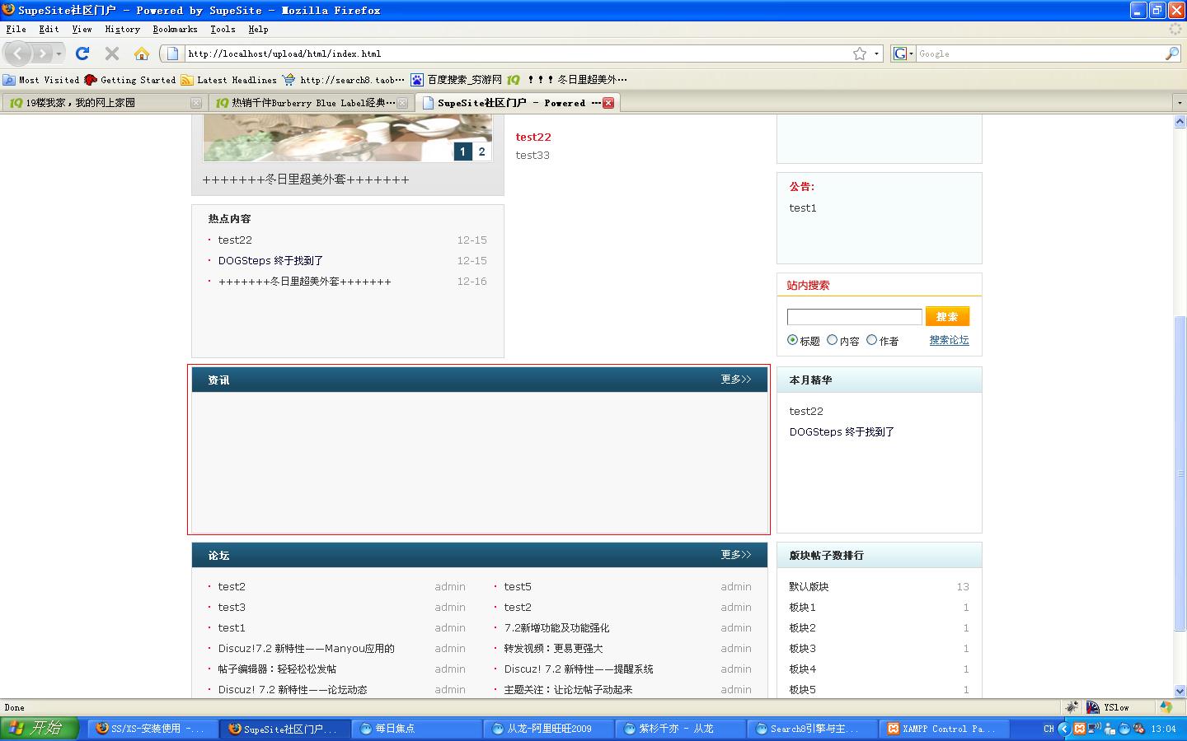
Task: Go forward with the Forward arrow button
Action: [42, 54]
